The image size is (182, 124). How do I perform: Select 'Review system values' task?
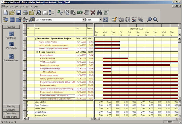49,75
